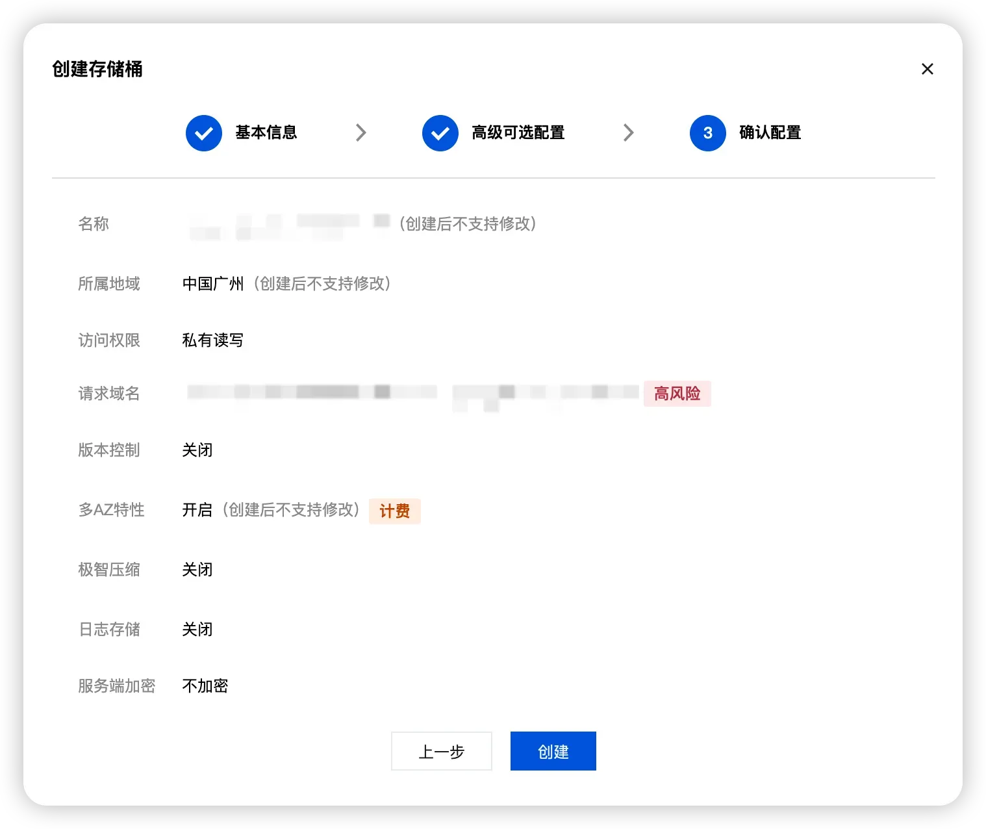Screen dimensions: 986x829
Task: Click the red 高风险 warning tag
Action: coord(677,394)
